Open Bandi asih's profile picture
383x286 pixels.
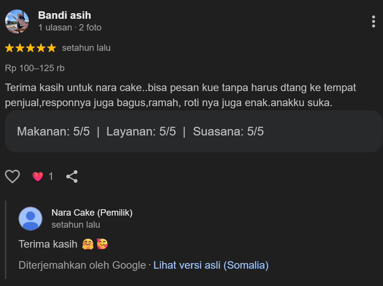coord(17,21)
